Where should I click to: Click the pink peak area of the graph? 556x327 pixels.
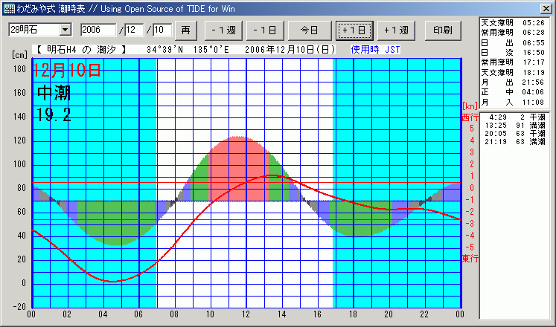click(x=238, y=163)
